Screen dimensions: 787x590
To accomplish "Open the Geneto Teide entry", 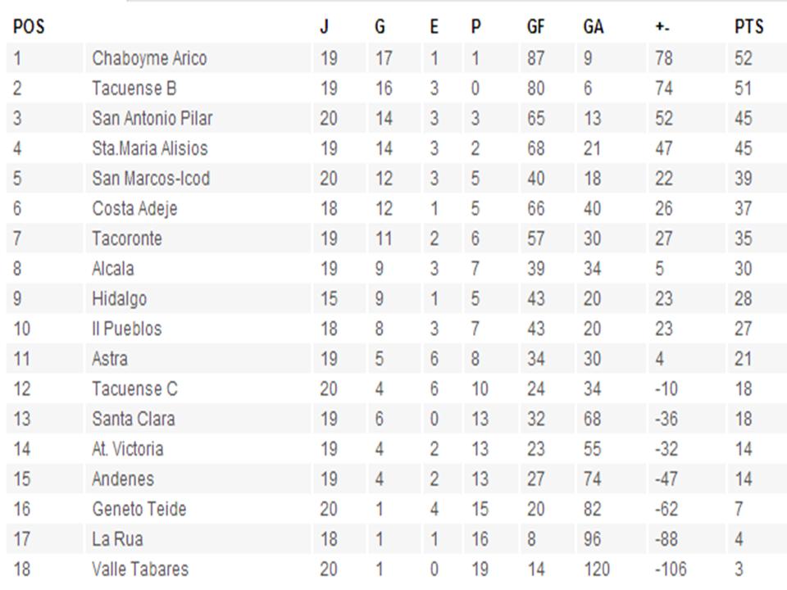I will [x=139, y=509].
